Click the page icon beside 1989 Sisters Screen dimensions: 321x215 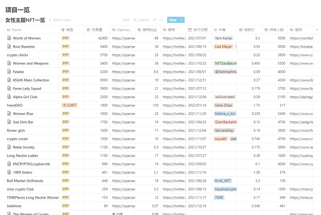click(x=9, y=172)
